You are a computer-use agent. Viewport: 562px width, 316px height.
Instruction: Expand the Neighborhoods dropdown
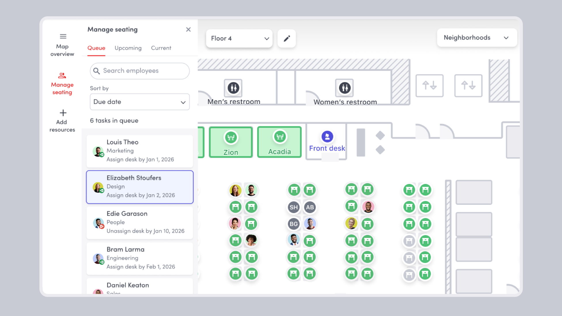click(477, 38)
